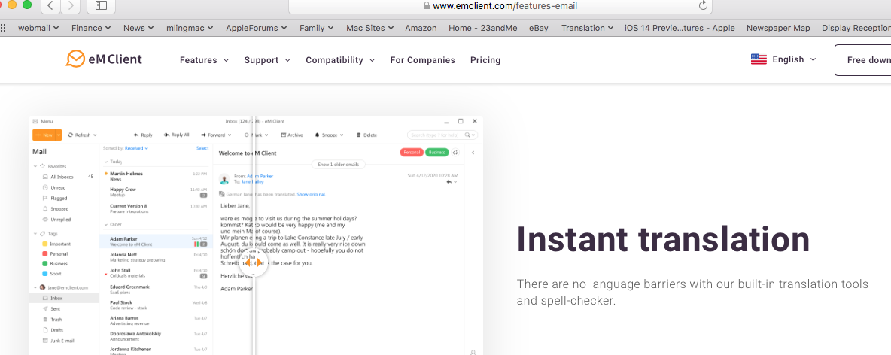
Task: Collapse the Favorites section
Action: [x=35, y=166]
